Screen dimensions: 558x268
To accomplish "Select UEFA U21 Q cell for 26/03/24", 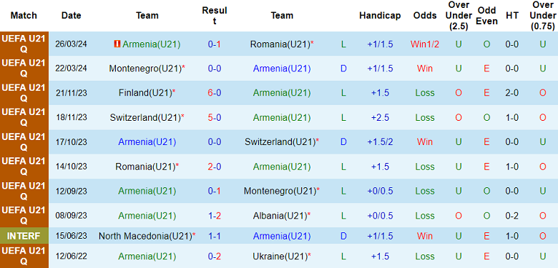I will 24,44.
